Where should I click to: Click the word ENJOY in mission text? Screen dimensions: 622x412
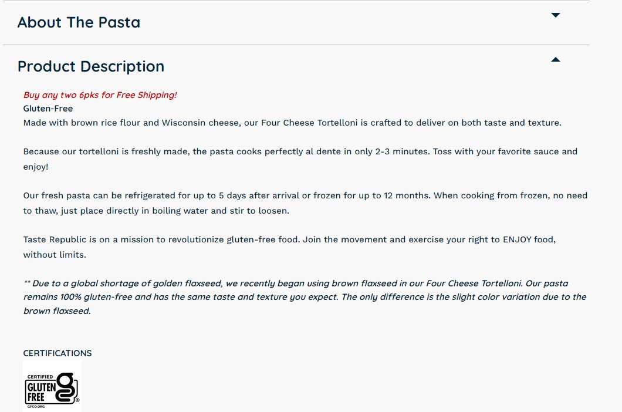pos(517,239)
